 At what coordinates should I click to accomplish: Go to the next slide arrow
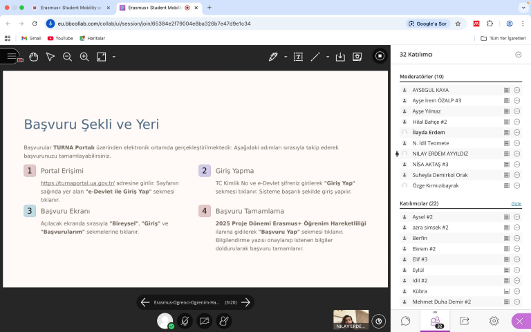pos(245,302)
